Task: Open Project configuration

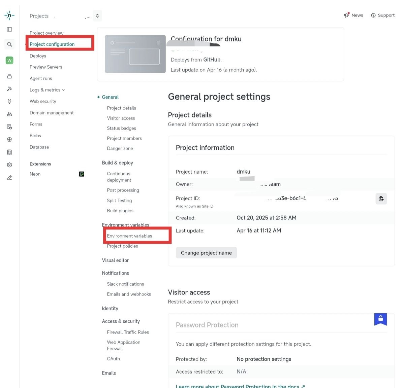Action: tap(52, 44)
